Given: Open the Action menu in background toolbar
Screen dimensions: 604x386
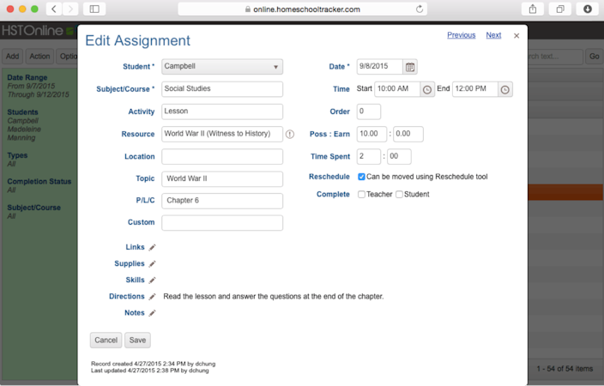Looking at the screenshot, I should click(39, 57).
